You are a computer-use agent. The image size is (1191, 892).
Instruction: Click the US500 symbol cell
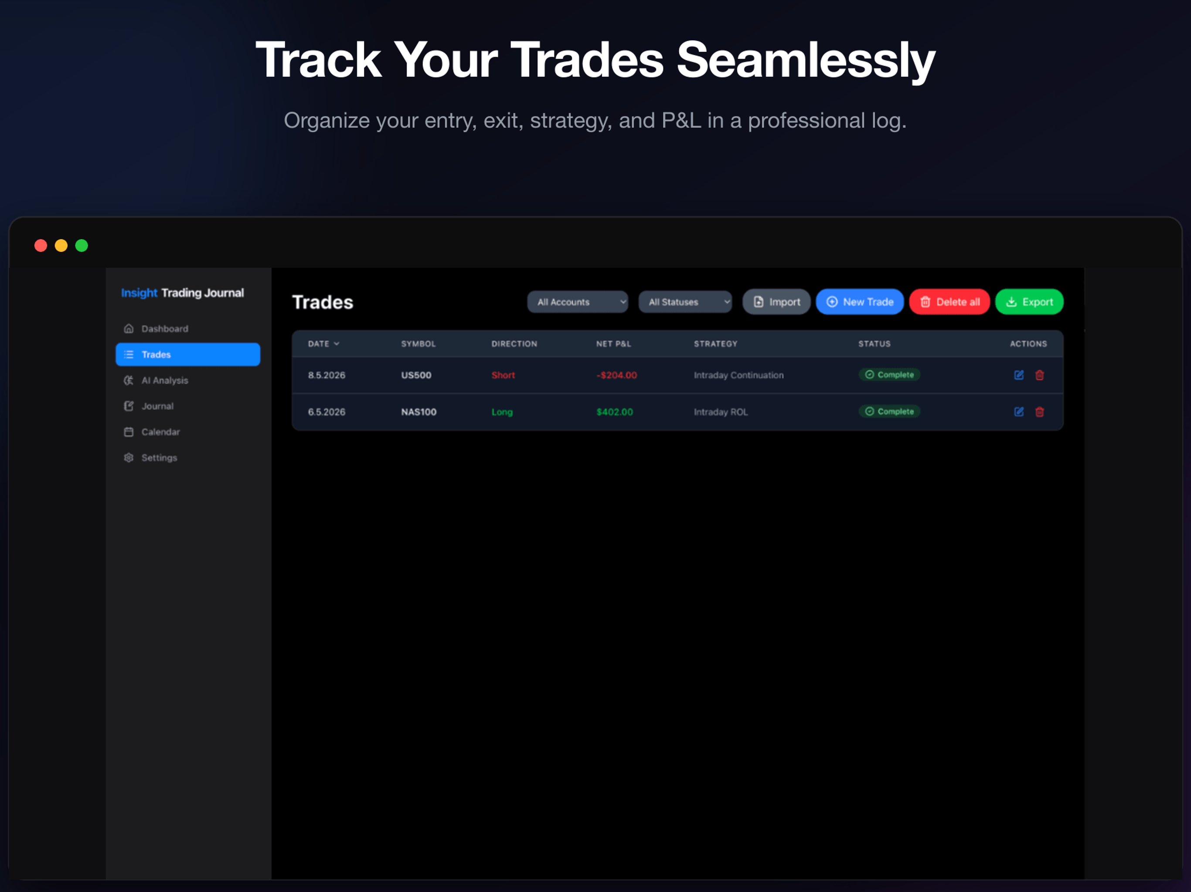coord(416,375)
